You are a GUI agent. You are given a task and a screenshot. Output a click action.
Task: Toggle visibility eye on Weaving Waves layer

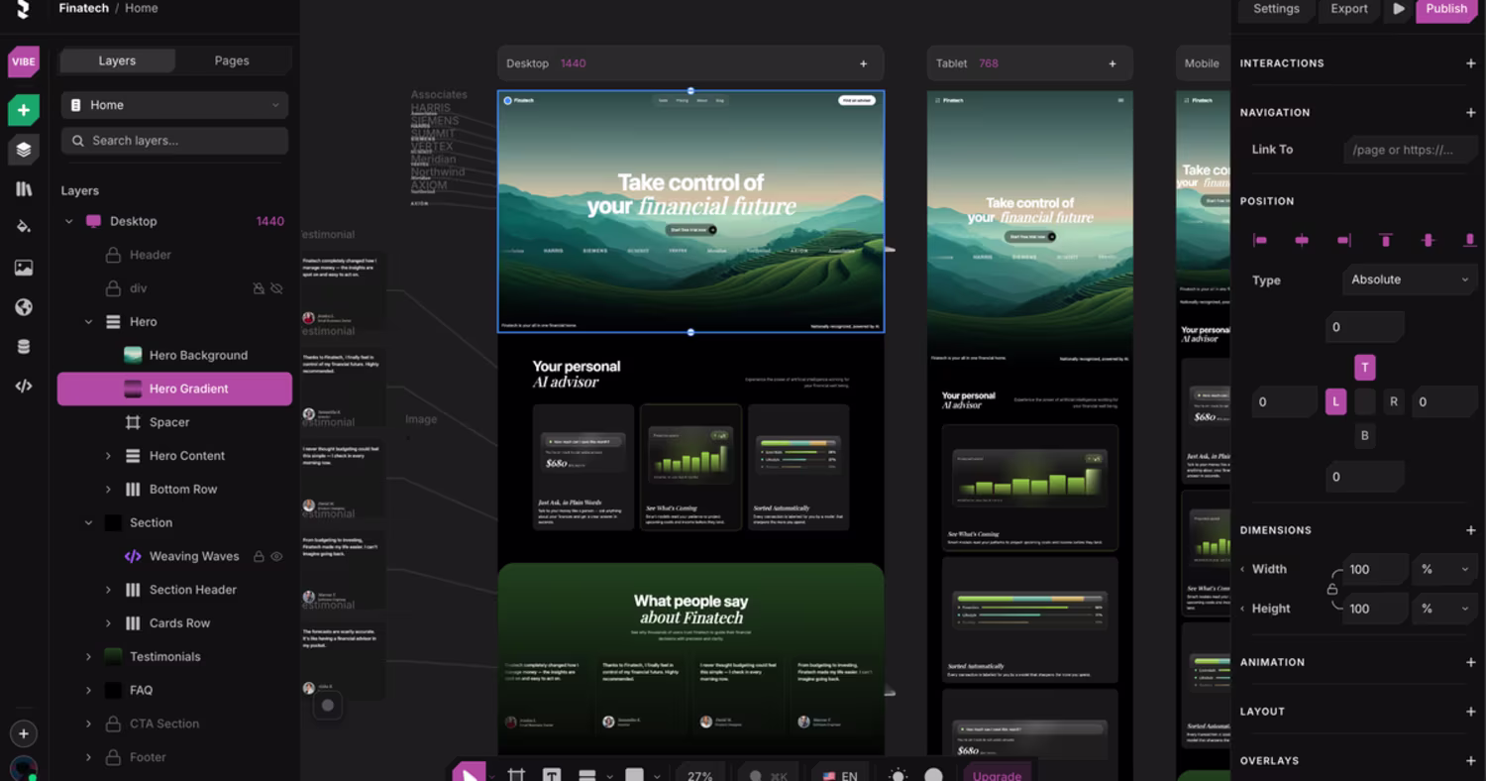coord(276,557)
